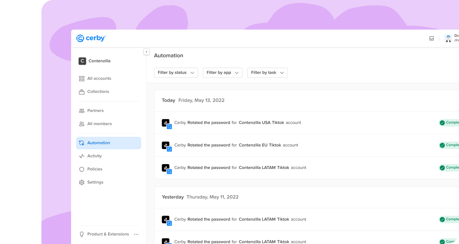
Task: Expand the Filter by task dropdown
Action: pyautogui.click(x=267, y=73)
